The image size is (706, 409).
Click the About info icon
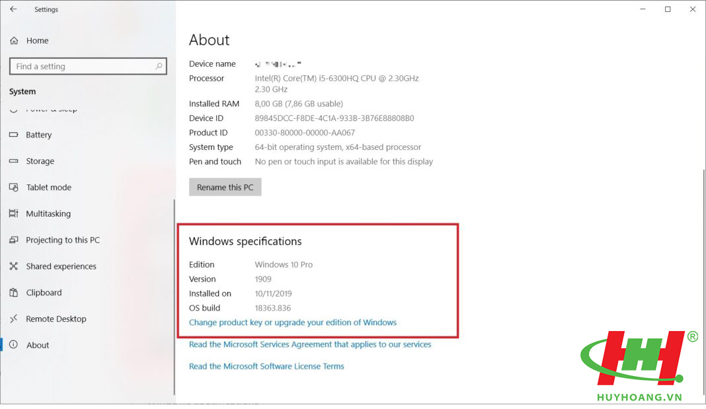(13, 345)
